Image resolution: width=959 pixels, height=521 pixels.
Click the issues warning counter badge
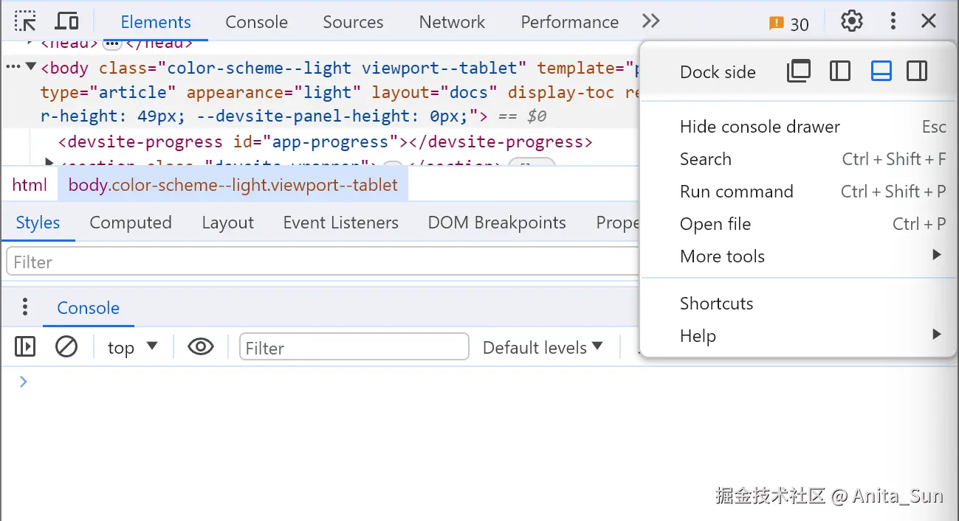point(789,24)
